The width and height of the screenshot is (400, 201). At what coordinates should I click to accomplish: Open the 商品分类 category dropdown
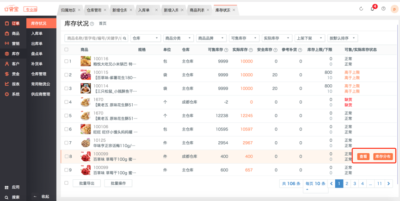[178, 38]
